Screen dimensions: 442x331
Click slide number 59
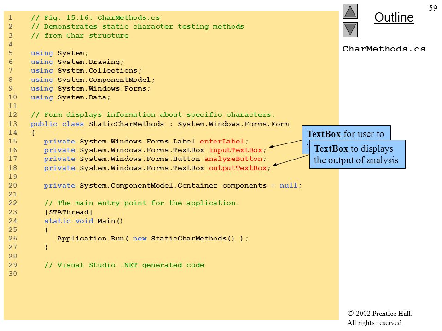point(433,8)
